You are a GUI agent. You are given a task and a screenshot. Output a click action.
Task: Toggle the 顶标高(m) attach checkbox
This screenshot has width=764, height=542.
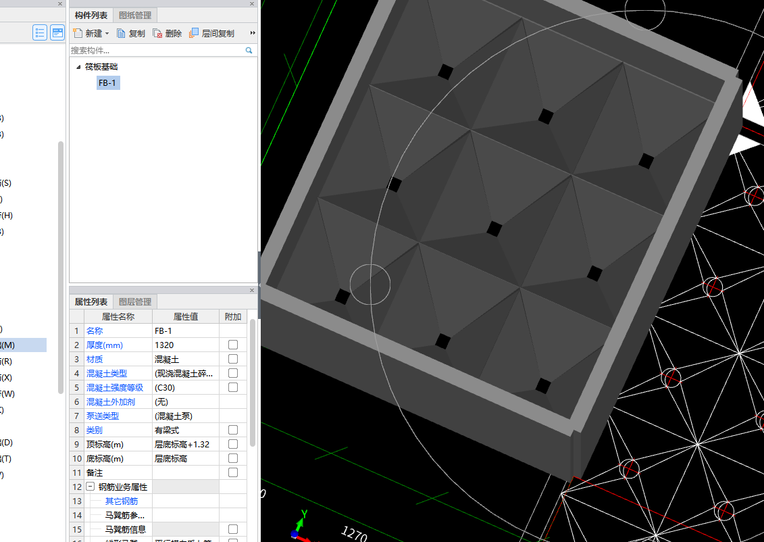(x=233, y=444)
